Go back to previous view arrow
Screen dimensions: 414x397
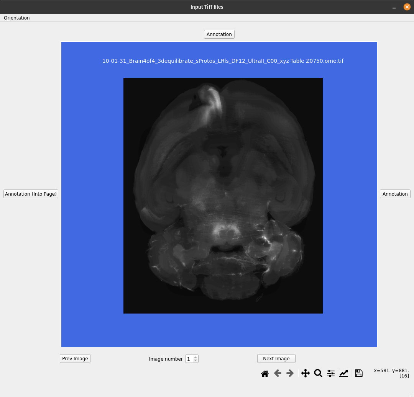pos(278,373)
